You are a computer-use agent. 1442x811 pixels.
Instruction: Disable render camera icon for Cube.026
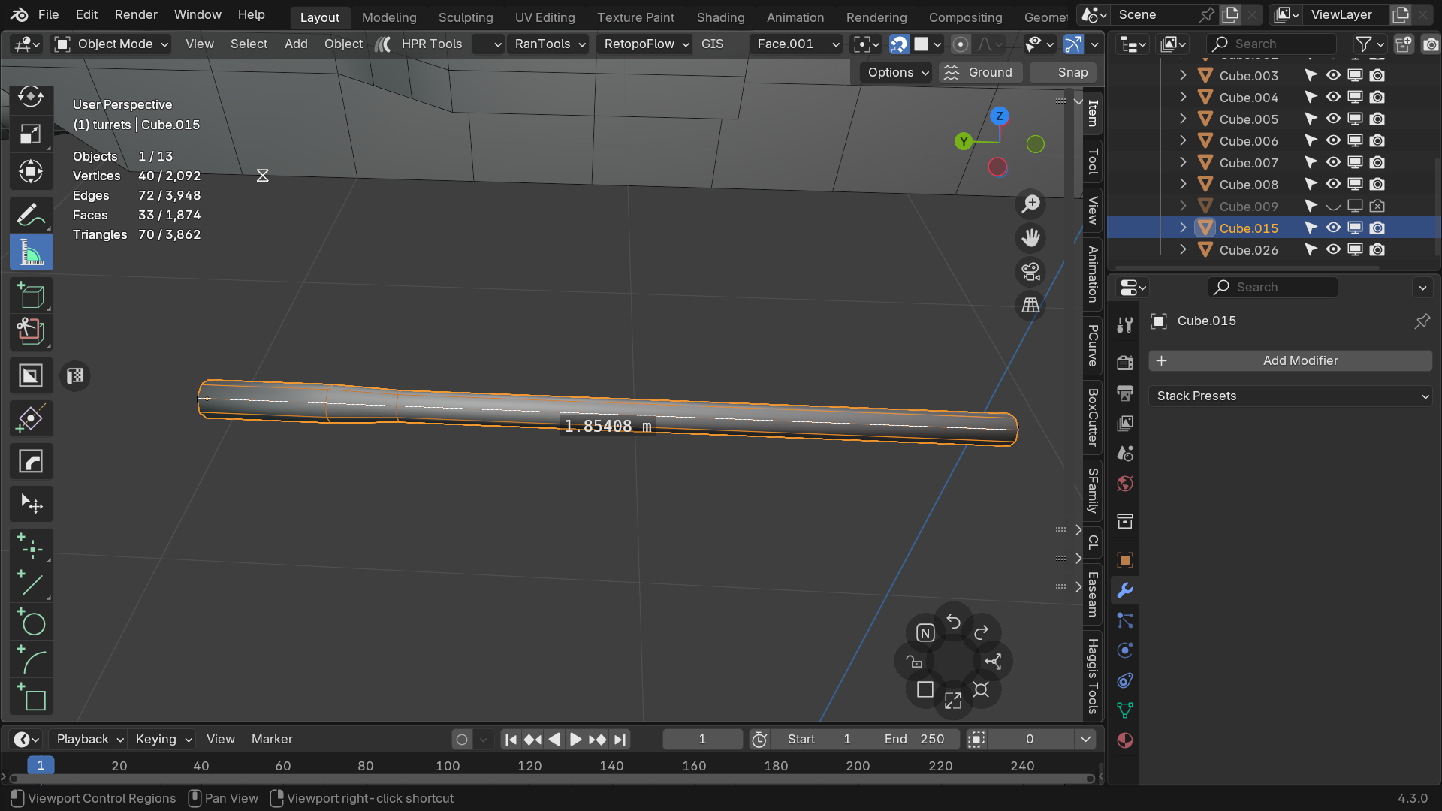[x=1377, y=249]
